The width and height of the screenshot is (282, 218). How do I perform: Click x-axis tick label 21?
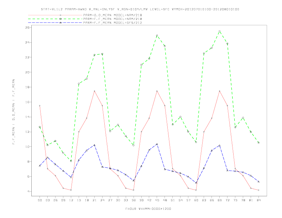pos(94,200)
